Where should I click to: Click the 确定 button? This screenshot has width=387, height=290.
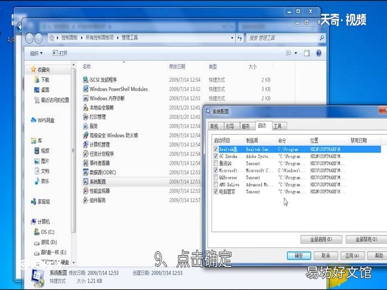click(x=299, y=256)
